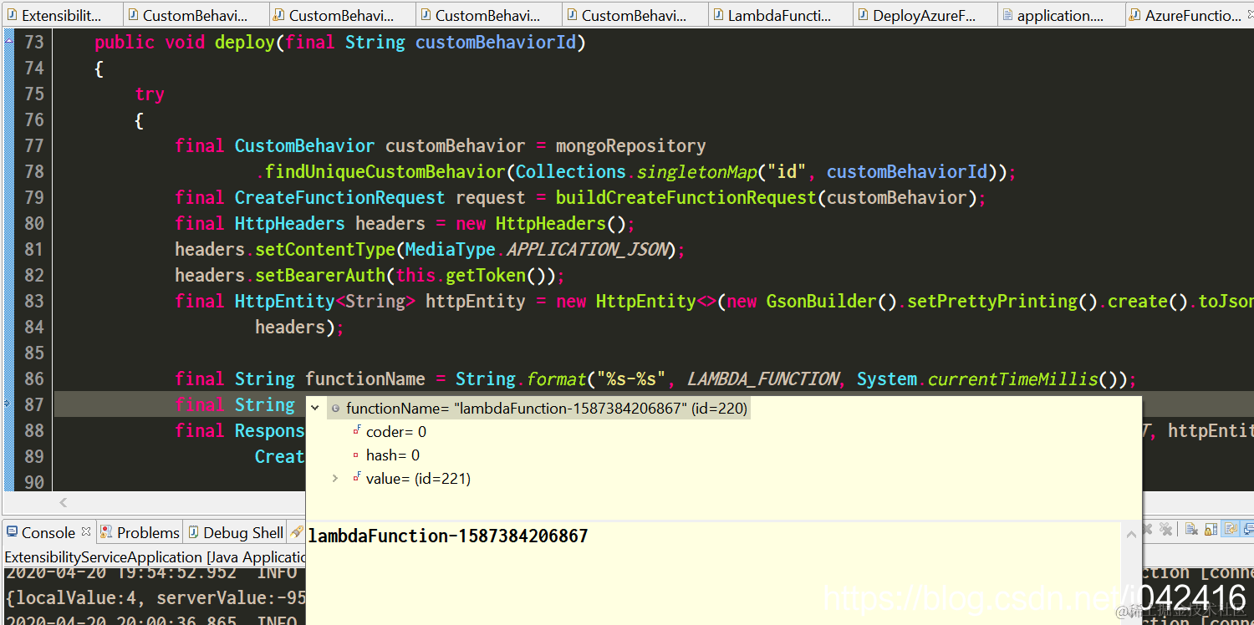Toggle word wrap in console

pyautogui.click(x=1231, y=529)
